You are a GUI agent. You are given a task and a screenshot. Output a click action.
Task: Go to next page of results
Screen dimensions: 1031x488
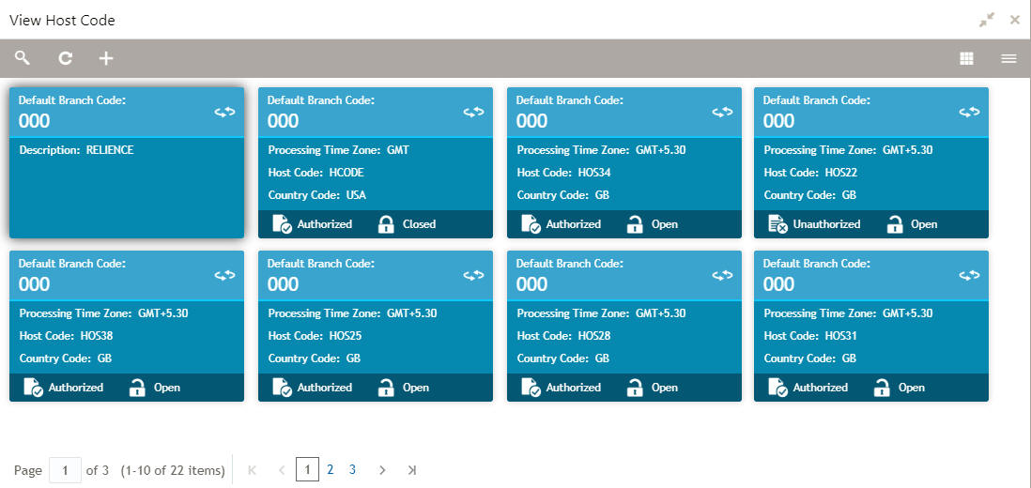(x=383, y=469)
